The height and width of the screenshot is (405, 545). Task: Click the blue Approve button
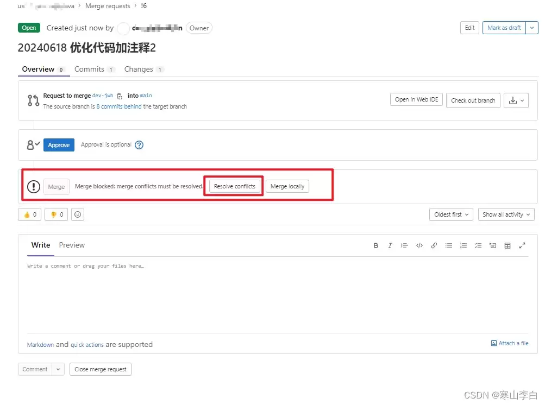click(x=59, y=145)
